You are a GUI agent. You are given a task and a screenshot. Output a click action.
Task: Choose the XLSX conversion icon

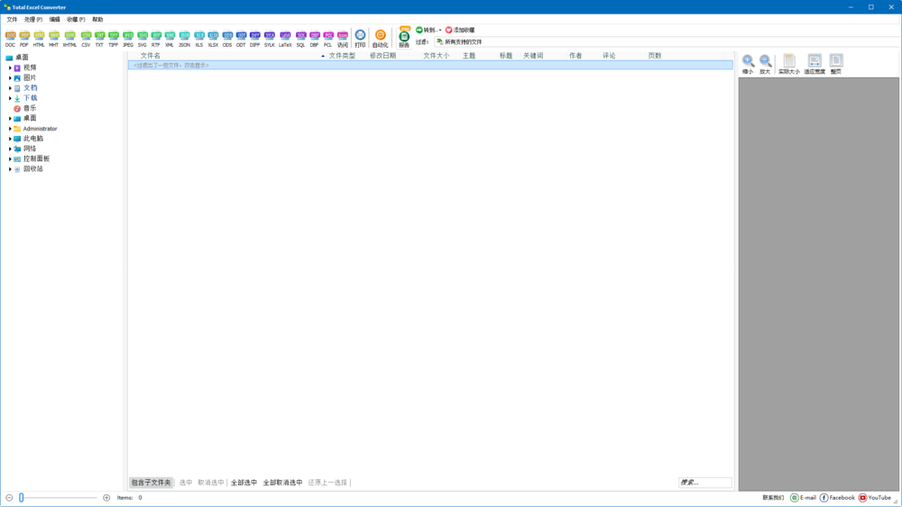213,39
